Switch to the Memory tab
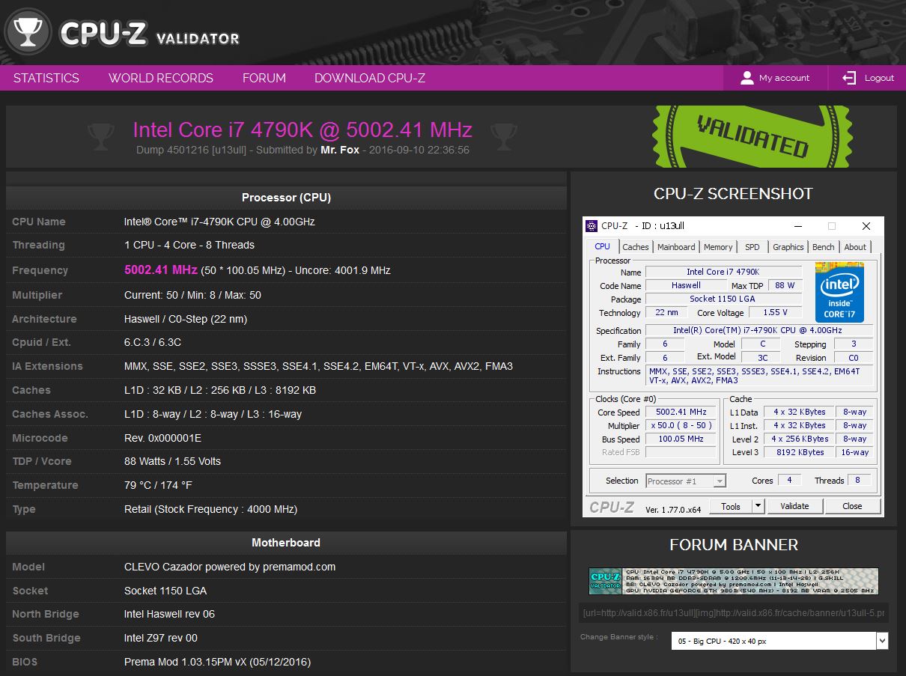 (x=718, y=247)
